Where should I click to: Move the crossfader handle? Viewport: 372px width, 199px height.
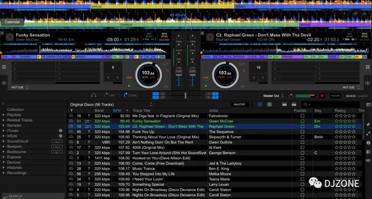pos(185,95)
